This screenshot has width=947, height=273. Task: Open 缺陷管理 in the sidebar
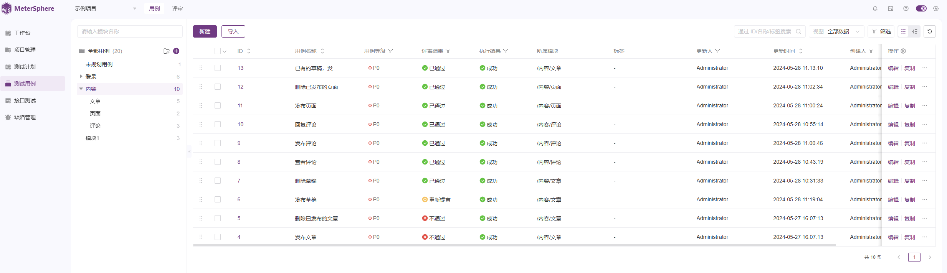[x=33, y=117]
